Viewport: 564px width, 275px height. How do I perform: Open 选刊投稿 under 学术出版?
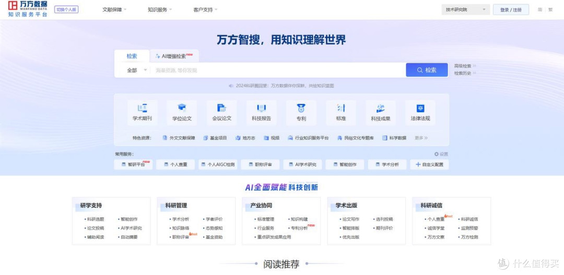coord(384,219)
